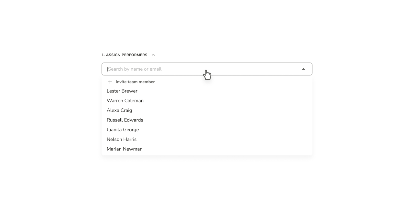Image resolution: width=414 pixels, height=207 pixels.
Task: Collapse the Assign Performers section chevron
Action: pos(153,55)
